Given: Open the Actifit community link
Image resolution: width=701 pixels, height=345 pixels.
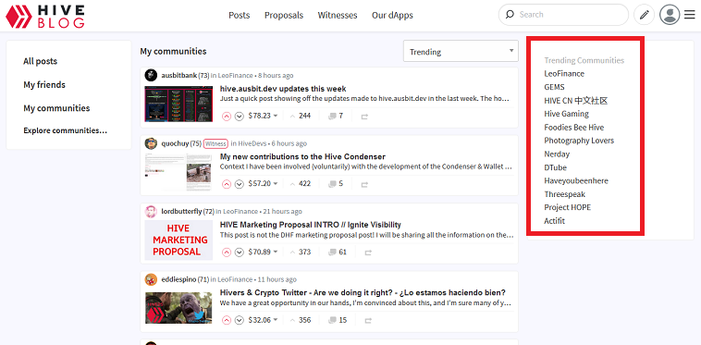Looking at the screenshot, I should coord(554,221).
